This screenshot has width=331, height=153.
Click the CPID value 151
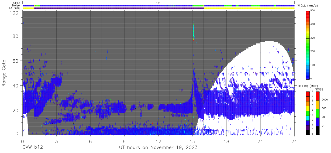[x=158, y=3]
